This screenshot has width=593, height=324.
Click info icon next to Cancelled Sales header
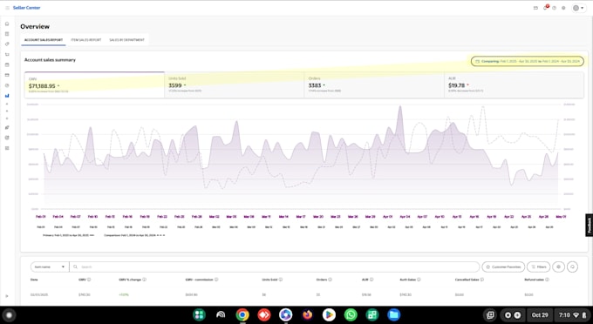pos(481,280)
